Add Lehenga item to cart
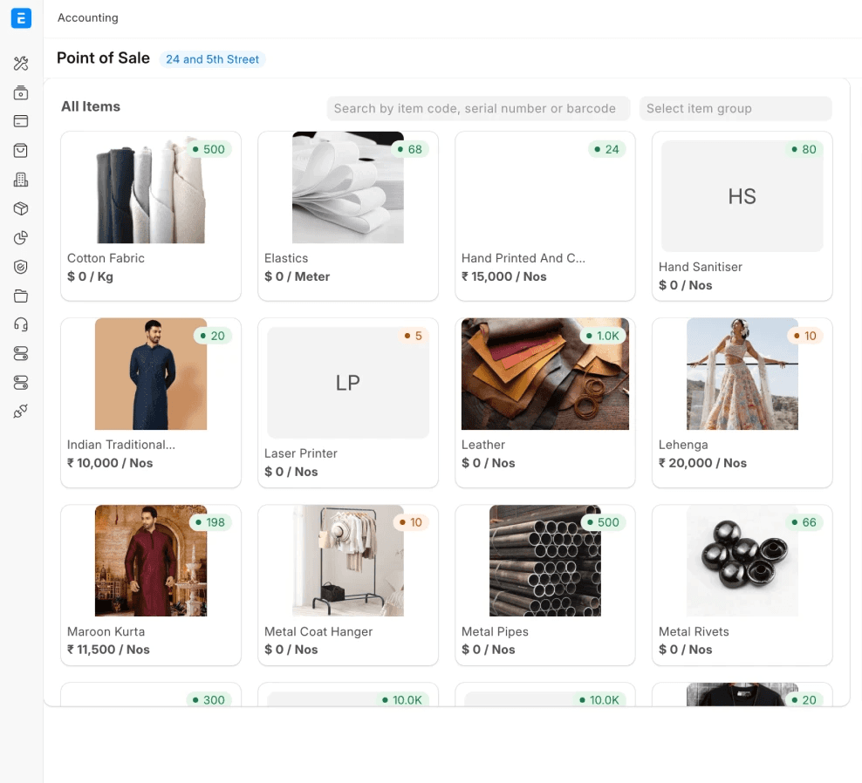The width and height of the screenshot is (862, 783). click(742, 402)
